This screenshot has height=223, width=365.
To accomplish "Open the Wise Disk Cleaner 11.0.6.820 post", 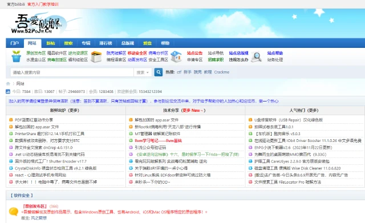I will (297, 168).
